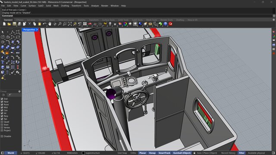The width and height of the screenshot is (276, 155).
Task: Open toolbar options gear at right
Action: [274, 20]
